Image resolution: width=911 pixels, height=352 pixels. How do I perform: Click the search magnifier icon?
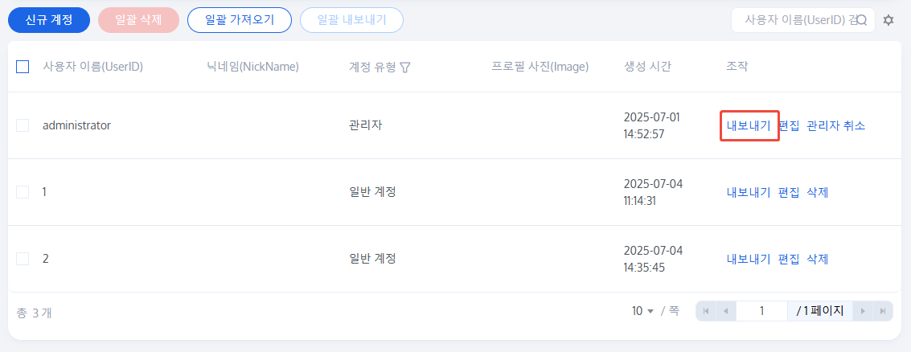[x=862, y=20]
